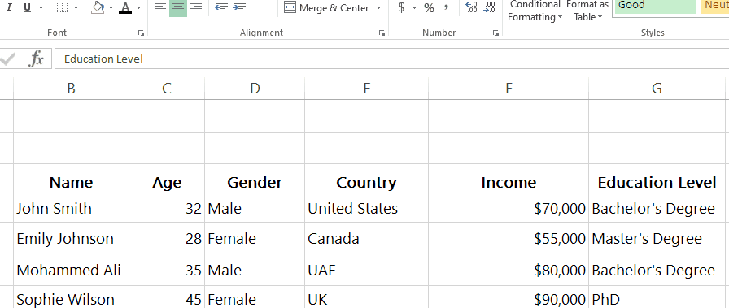The height and width of the screenshot is (308, 729).
Task: Select cell containing Sophie Wilson
Action: [71, 297]
